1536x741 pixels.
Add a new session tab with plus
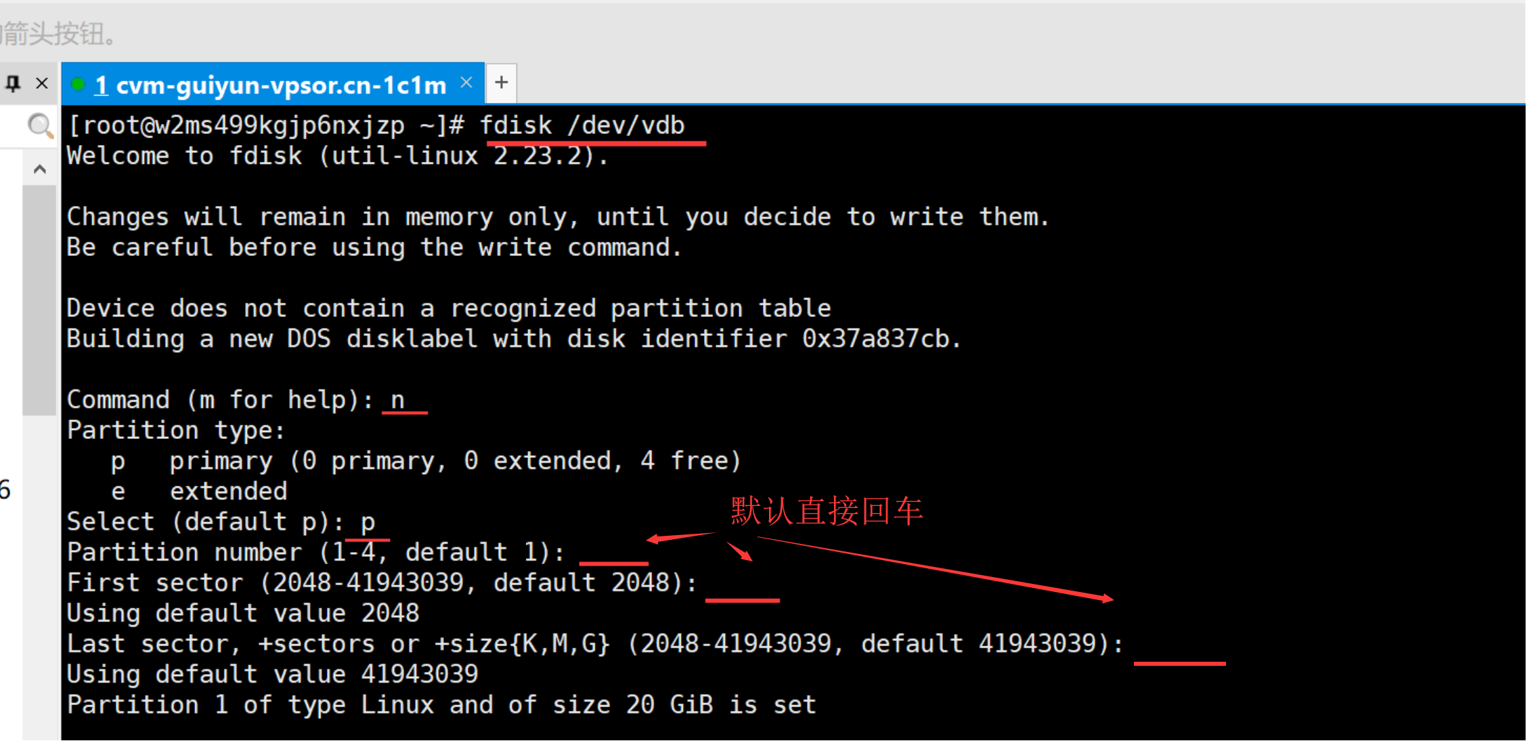(501, 83)
